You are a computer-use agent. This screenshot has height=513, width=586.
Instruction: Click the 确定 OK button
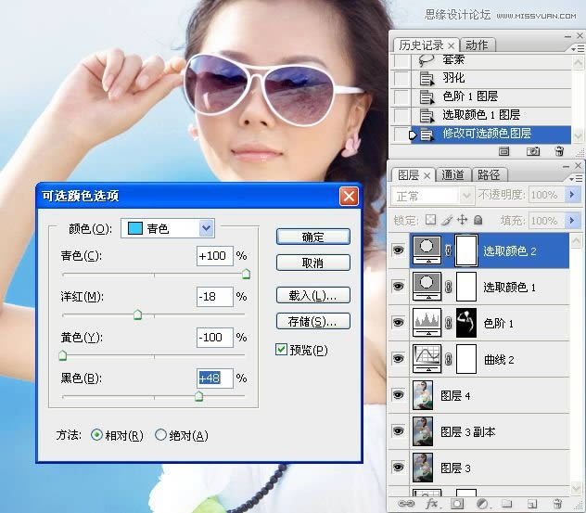[312, 237]
